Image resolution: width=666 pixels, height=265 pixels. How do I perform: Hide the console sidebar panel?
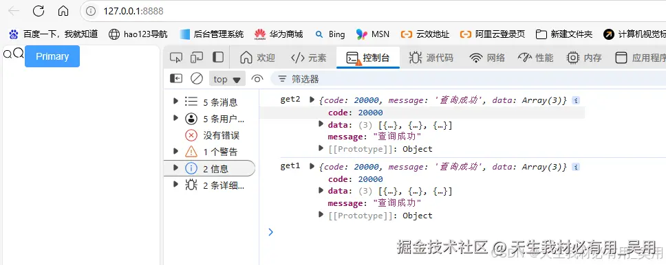[x=176, y=79]
